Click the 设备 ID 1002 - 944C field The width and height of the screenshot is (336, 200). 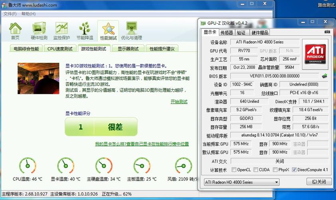point(242,84)
